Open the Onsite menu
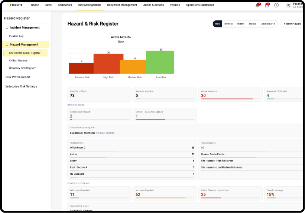Viewport: 305px width, 213px height. (x=35, y=5)
